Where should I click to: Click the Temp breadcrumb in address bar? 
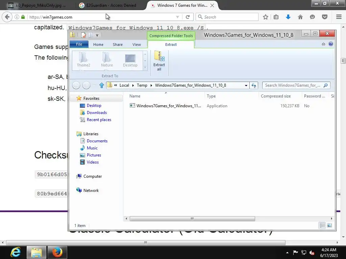pos(142,85)
